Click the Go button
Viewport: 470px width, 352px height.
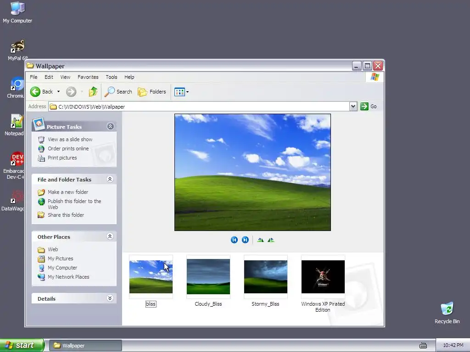(369, 106)
